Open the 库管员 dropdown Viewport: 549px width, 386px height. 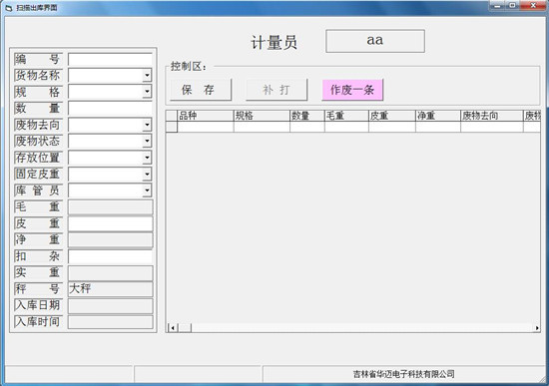pyautogui.click(x=147, y=191)
